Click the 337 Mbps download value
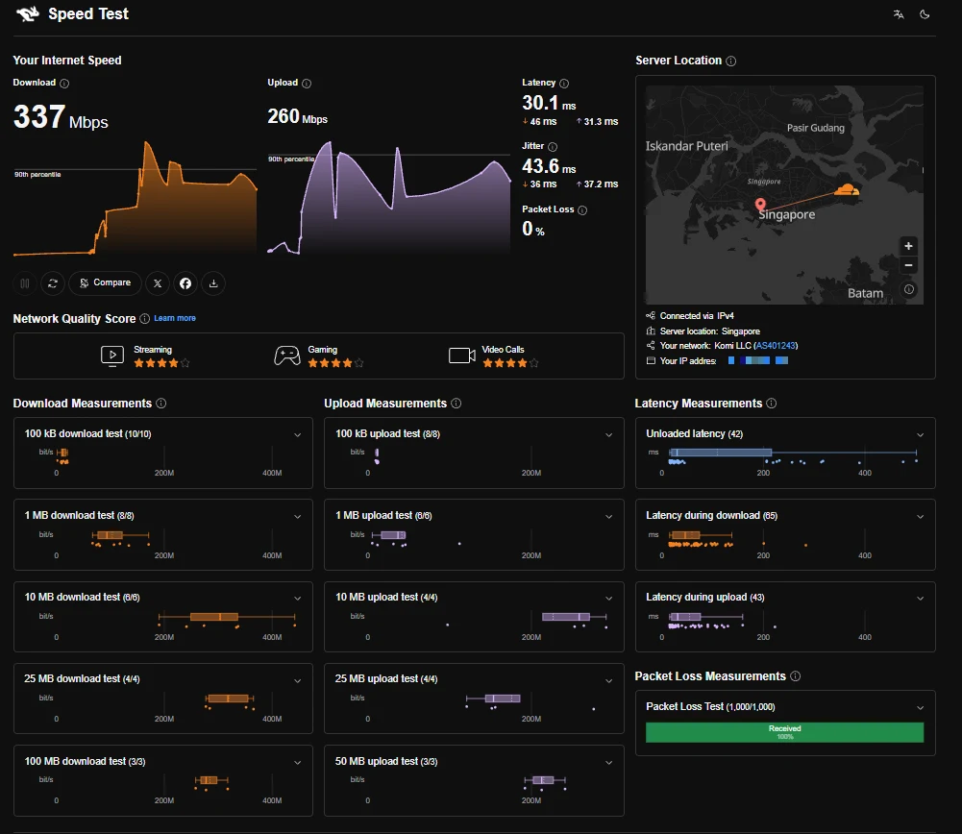This screenshot has height=834, width=962. coord(61,117)
